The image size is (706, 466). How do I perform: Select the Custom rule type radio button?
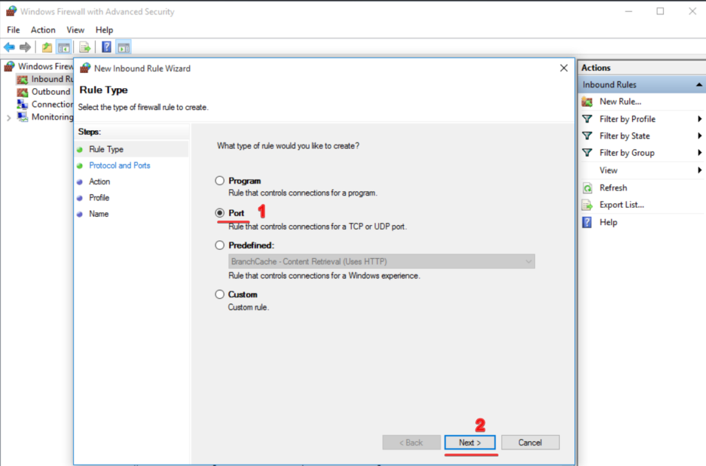219,295
